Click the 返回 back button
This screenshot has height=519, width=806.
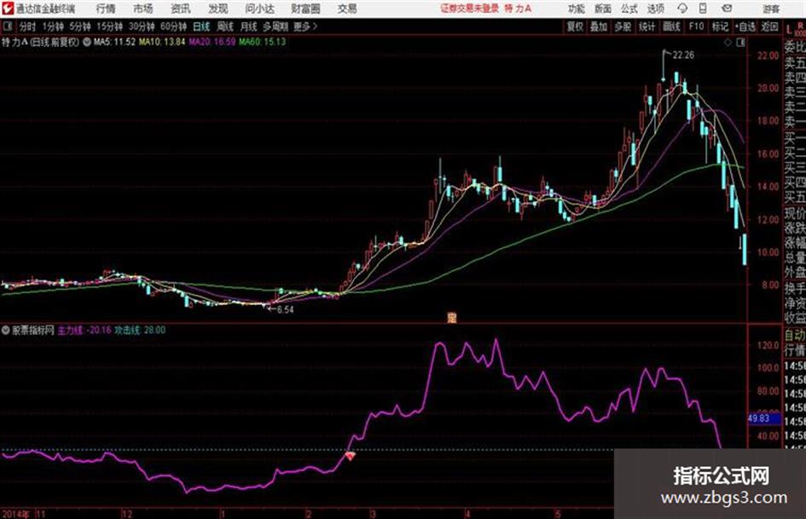point(769,26)
